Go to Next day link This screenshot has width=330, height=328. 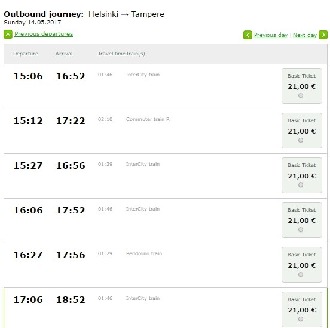click(305, 35)
